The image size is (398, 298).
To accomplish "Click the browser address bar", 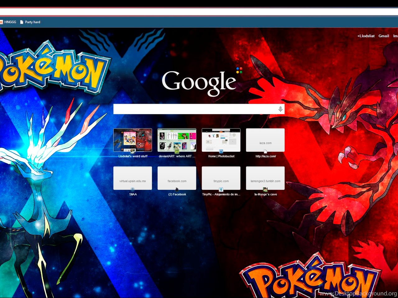I will pos(199,12).
